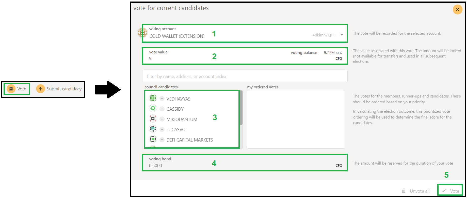Viewport: 467px width, 198px height.
Task: Close the vote dialog with X
Action: click(x=457, y=10)
